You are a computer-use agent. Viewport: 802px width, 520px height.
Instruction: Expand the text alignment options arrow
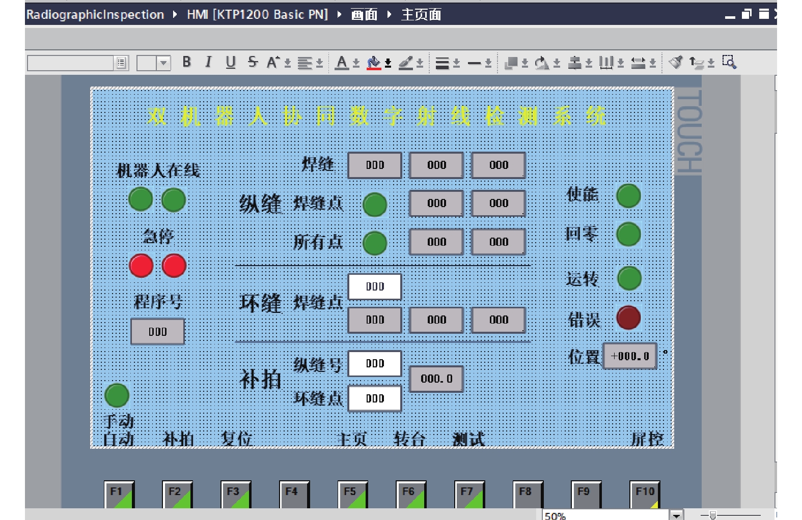point(319,63)
